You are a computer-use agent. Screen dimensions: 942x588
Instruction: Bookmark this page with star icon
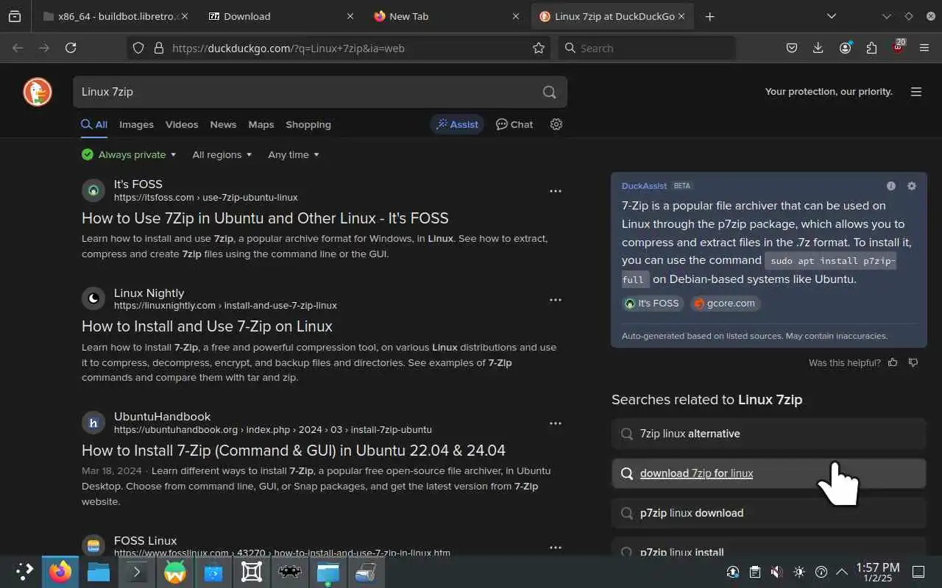pyautogui.click(x=539, y=48)
